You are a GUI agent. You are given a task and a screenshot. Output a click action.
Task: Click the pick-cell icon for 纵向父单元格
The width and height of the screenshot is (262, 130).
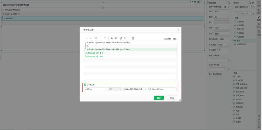point(229,69)
